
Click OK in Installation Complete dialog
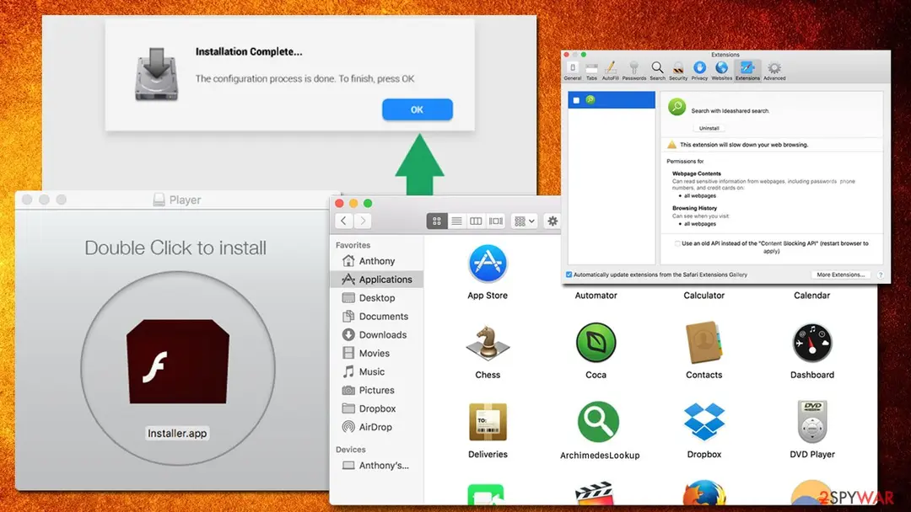(418, 109)
